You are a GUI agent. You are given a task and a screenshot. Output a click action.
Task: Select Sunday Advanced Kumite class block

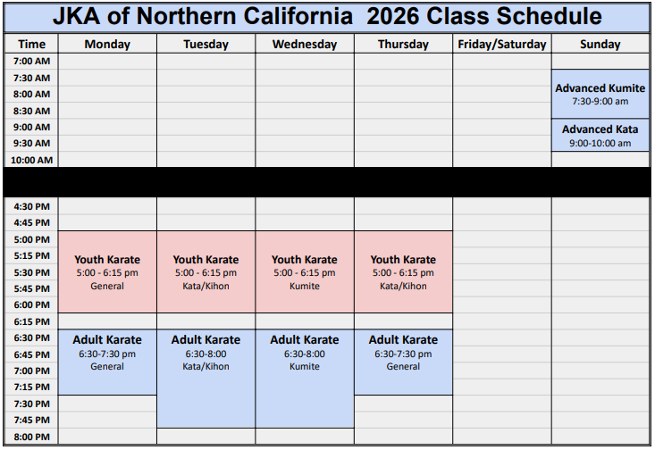(600, 95)
